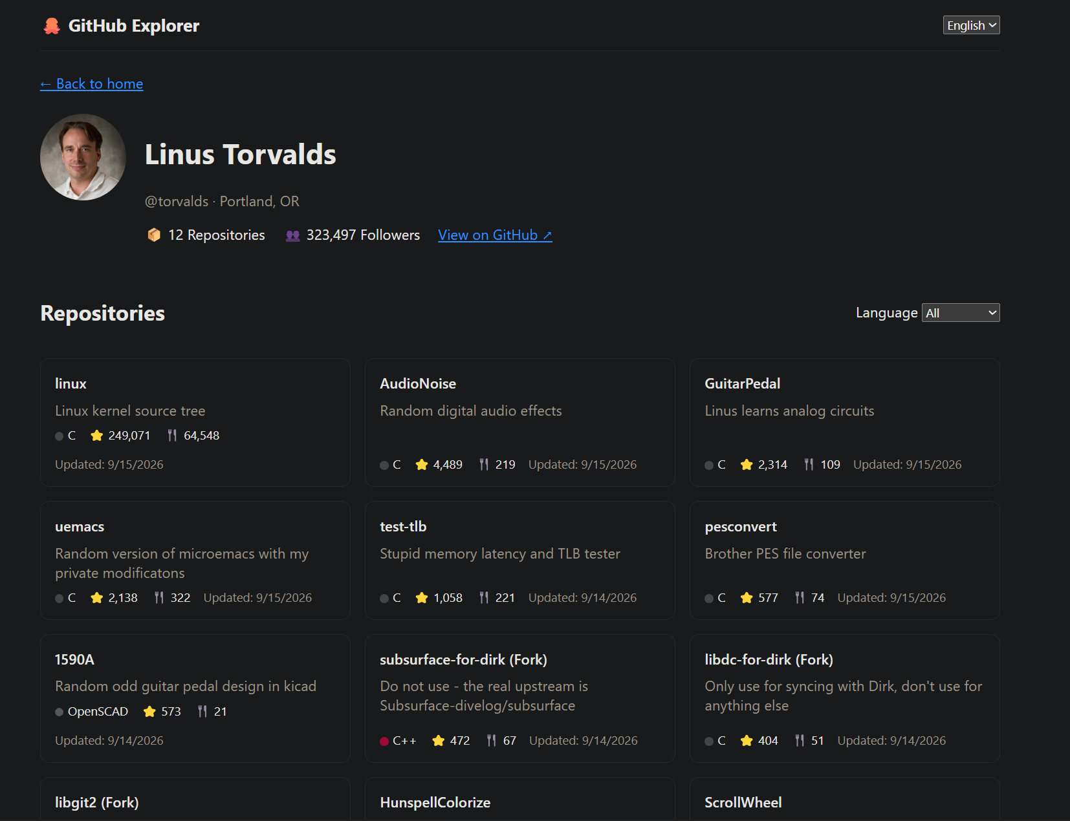
Task: Open the HunspellColorize repository title
Action: [x=435, y=803]
